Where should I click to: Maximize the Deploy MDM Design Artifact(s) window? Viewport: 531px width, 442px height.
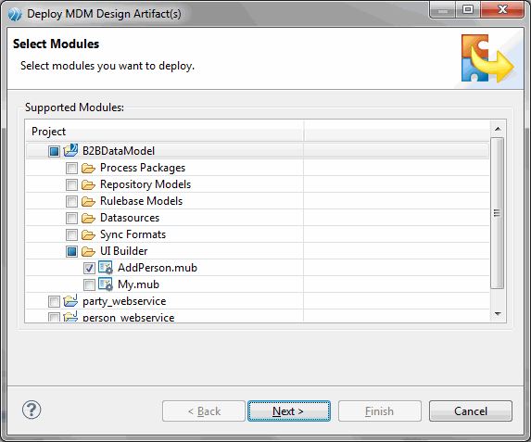click(468, 9)
